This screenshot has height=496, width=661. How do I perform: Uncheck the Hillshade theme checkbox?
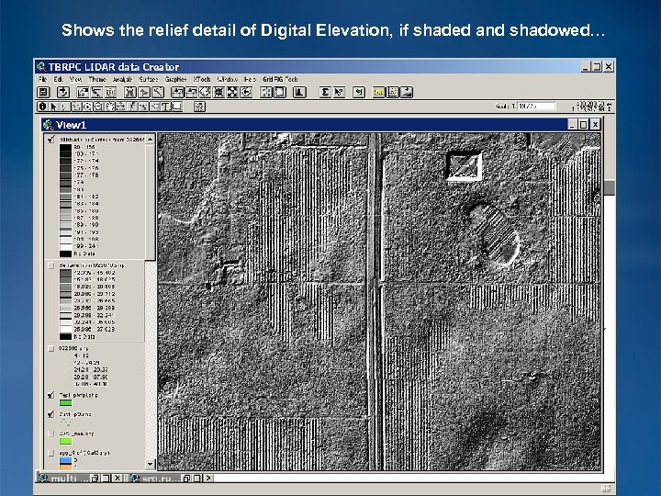(x=51, y=140)
